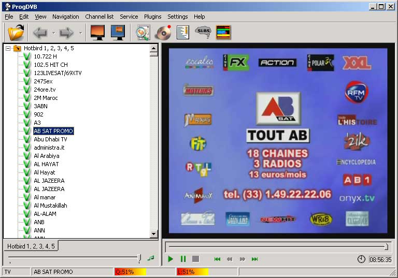Screen dimensions: 398x278
Task: Open the folder icon in toolbar
Action: pos(16,33)
